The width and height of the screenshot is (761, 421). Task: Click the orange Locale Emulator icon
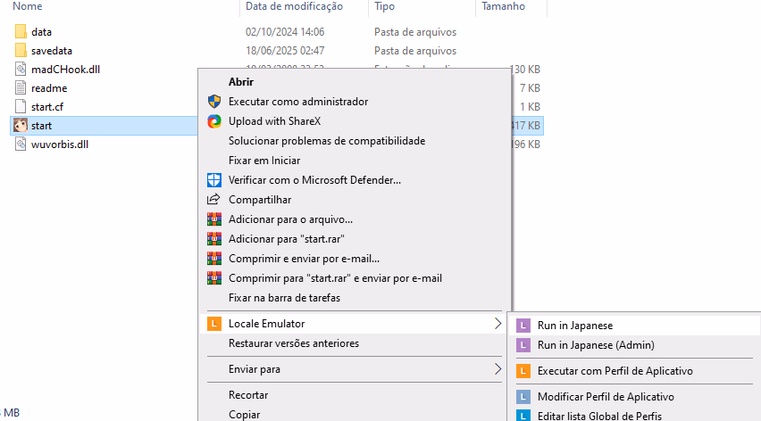click(213, 324)
